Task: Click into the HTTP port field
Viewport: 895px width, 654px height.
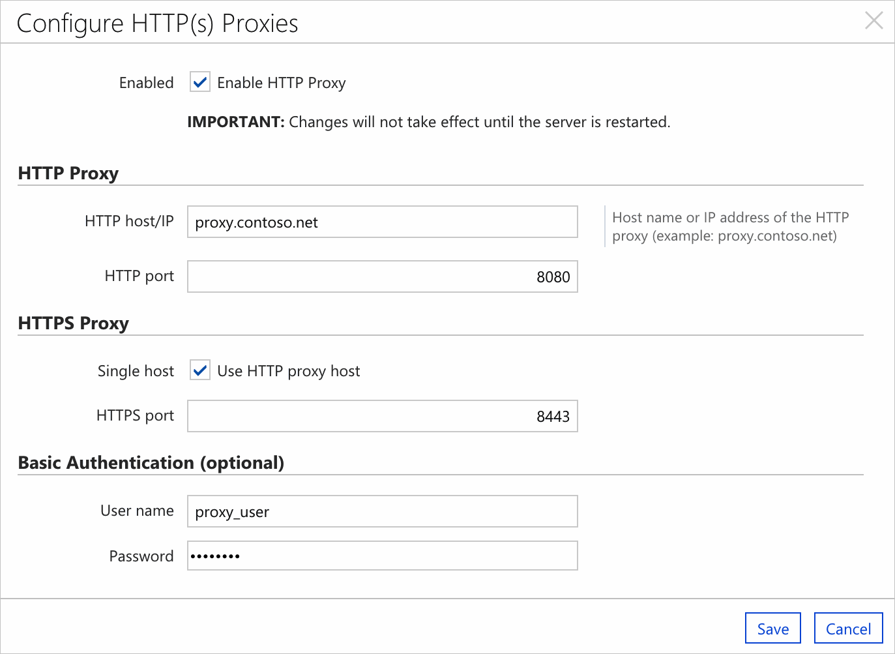Action: tap(382, 277)
